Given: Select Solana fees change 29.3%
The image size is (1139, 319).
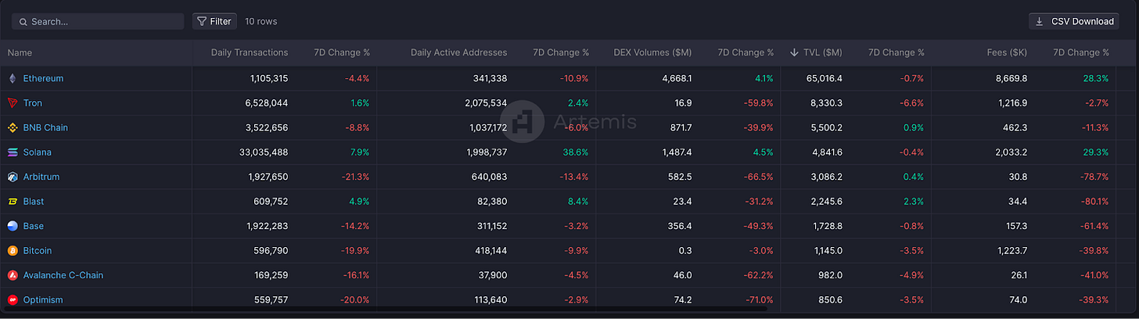Looking at the screenshot, I should (1095, 152).
